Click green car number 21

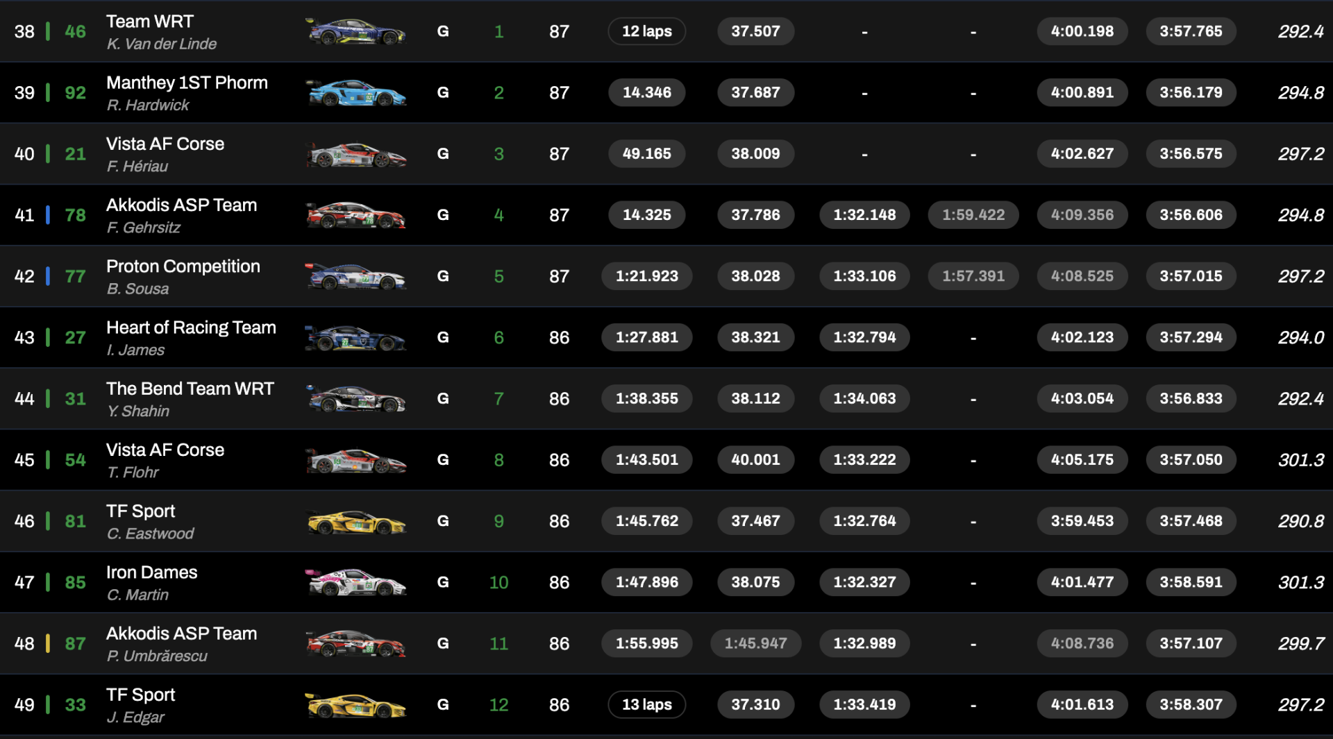75,154
